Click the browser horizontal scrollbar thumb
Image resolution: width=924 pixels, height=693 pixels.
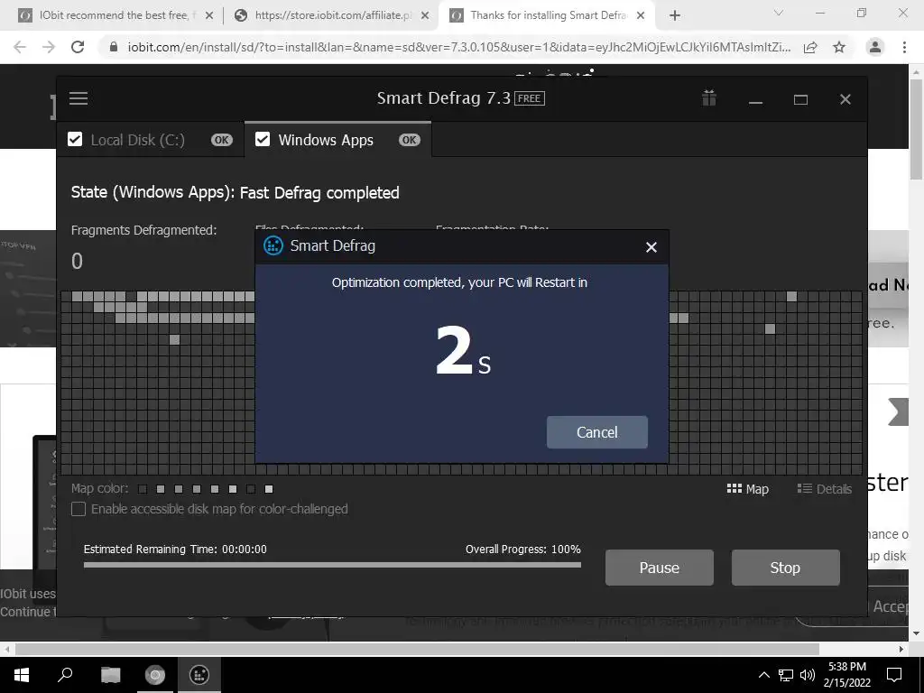tap(417, 649)
